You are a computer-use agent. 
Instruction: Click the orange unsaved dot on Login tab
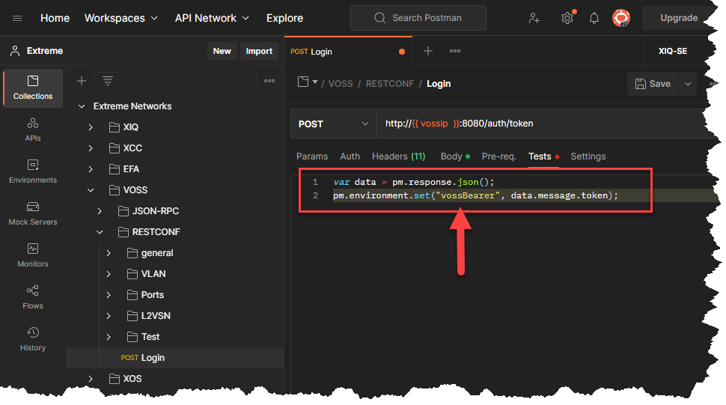coord(402,52)
